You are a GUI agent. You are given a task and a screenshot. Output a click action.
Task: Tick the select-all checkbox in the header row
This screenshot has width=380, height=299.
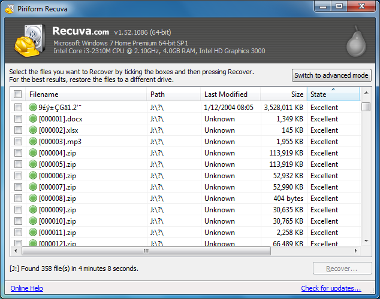18,94
